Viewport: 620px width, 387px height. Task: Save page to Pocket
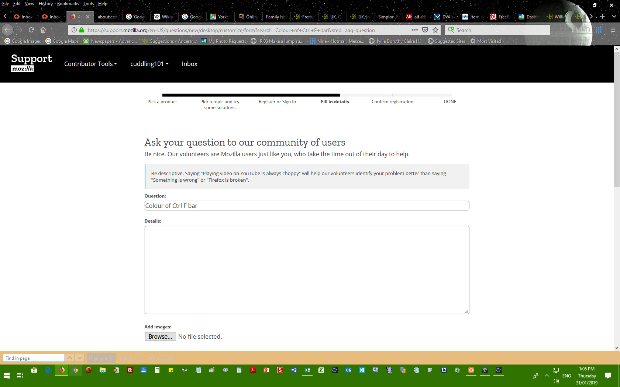point(425,30)
